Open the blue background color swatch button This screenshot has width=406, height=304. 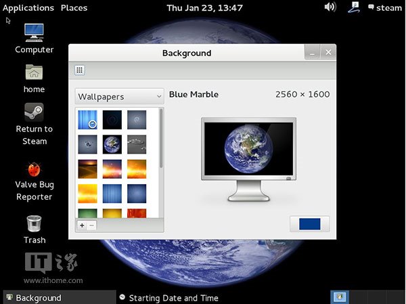[x=310, y=224]
